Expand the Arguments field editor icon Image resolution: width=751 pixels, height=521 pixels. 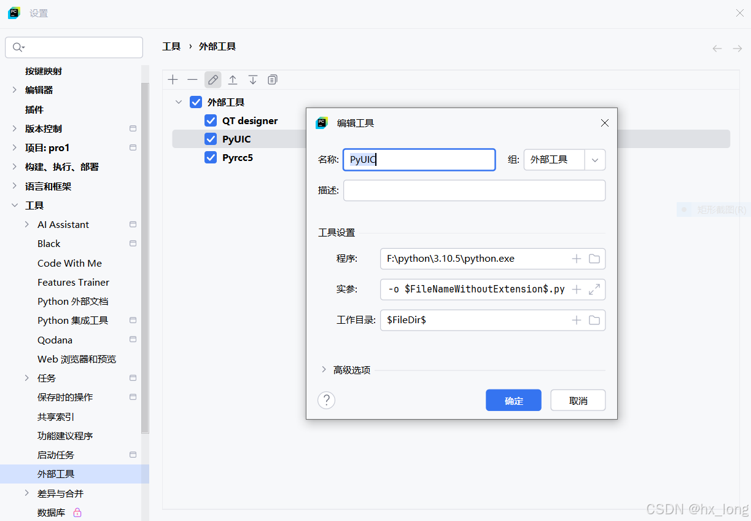594,289
